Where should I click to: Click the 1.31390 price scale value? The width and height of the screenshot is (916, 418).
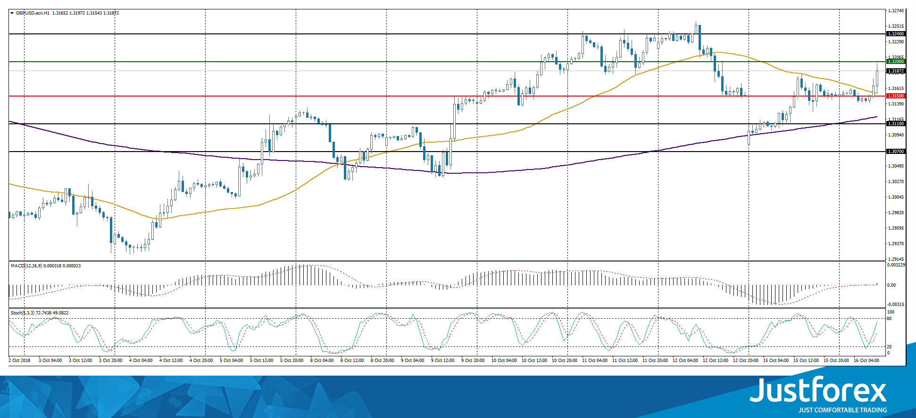[896, 104]
